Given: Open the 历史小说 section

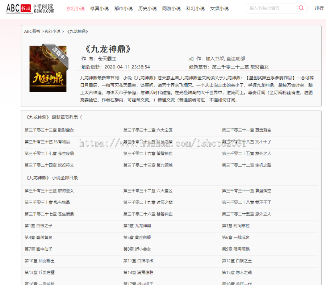Looking at the screenshot, I should pos(147,8).
